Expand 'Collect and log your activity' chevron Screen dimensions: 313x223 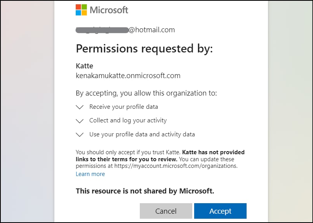click(x=80, y=121)
